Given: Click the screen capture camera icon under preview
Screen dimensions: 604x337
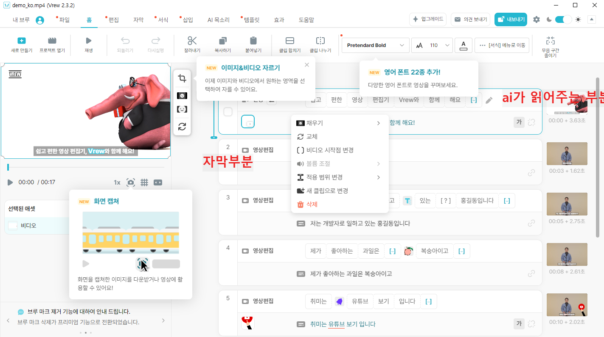Looking at the screenshot, I should (x=131, y=182).
